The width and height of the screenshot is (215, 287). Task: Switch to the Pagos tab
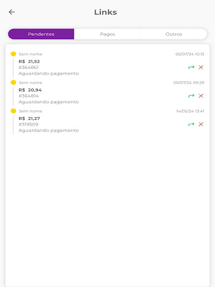pyautogui.click(x=107, y=34)
